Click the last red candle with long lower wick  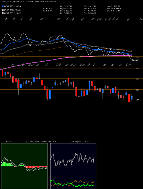click(x=129, y=98)
